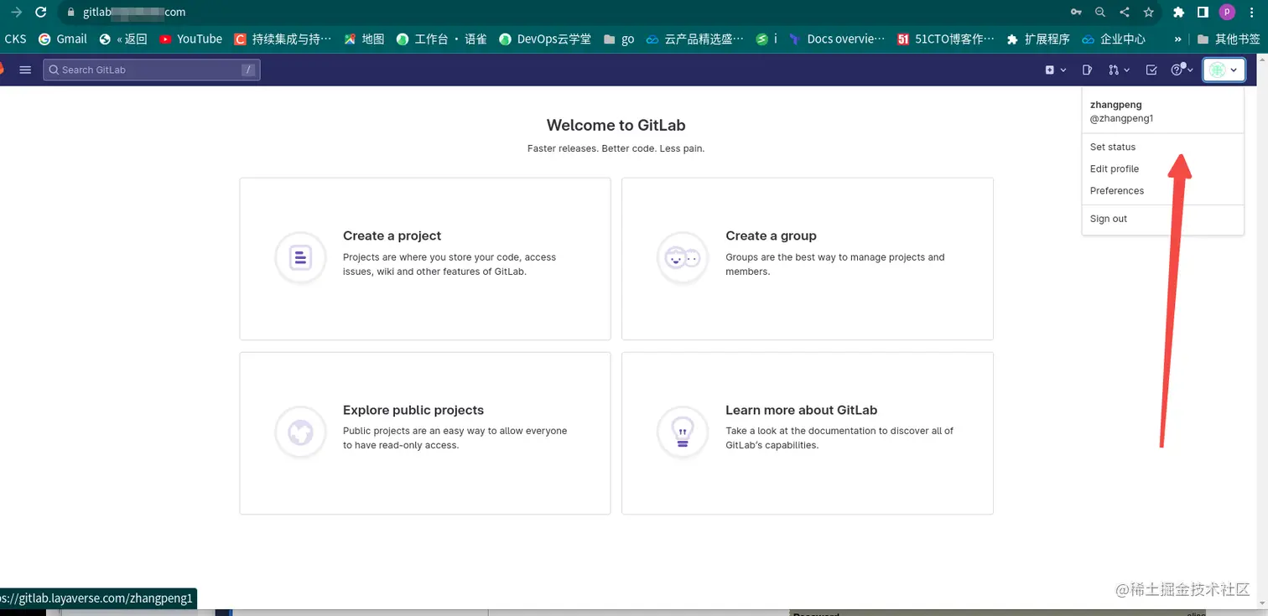Click the user avatar in GitLab header
Image resolution: width=1268 pixels, height=616 pixels.
click(x=1217, y=70)
